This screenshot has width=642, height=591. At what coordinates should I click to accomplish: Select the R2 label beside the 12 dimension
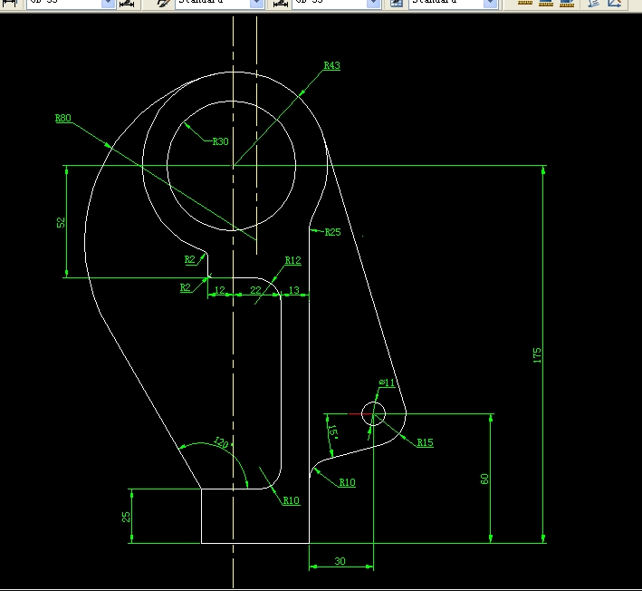pyautogui.click(x=186, y=287)
